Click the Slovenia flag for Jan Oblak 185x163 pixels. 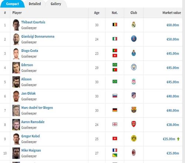click(115, 96)
